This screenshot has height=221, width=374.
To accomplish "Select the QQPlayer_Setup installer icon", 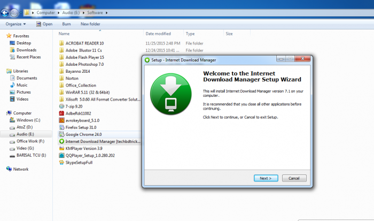I will pos(61,156).
